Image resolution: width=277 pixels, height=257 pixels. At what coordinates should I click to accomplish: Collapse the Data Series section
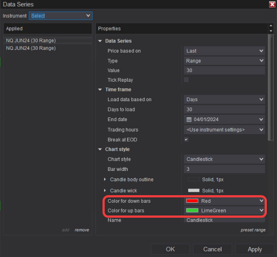(x=100, y=41)
